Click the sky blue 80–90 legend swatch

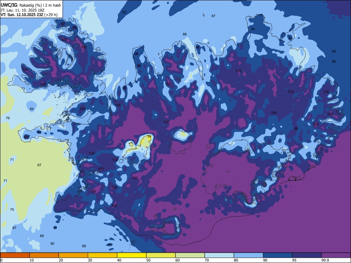click(249, 255)
